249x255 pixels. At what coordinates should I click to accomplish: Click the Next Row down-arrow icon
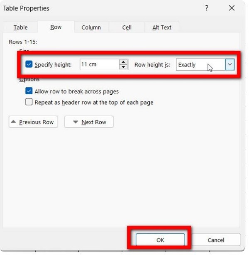[x=76, y=122]
